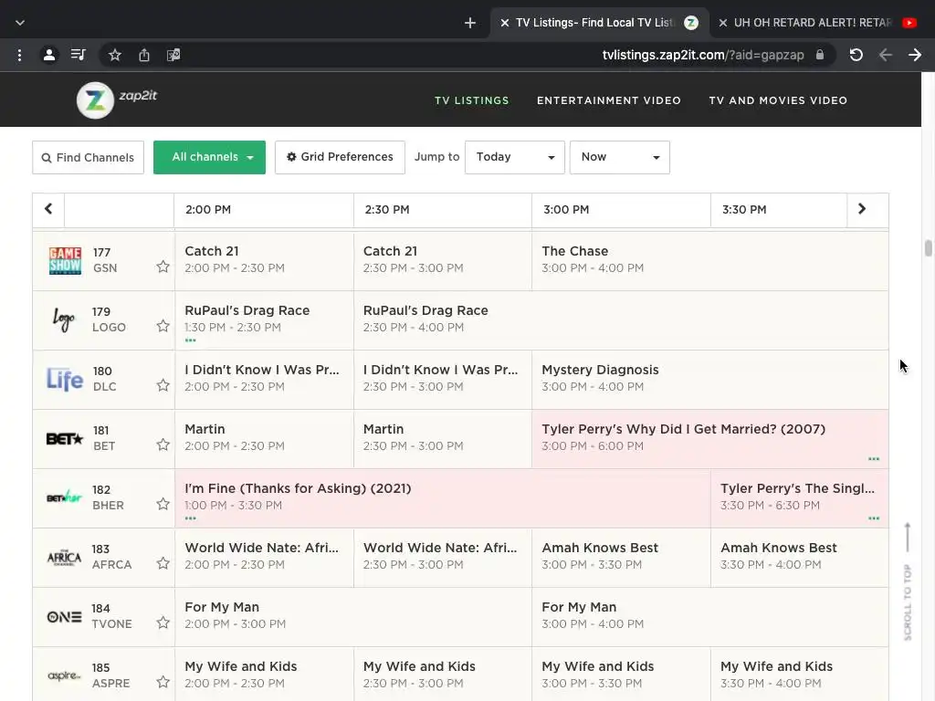Expand Tyler Perry's Why Did I Get Married dots
This screenshot has height=701, width=935.
point(874,459)
